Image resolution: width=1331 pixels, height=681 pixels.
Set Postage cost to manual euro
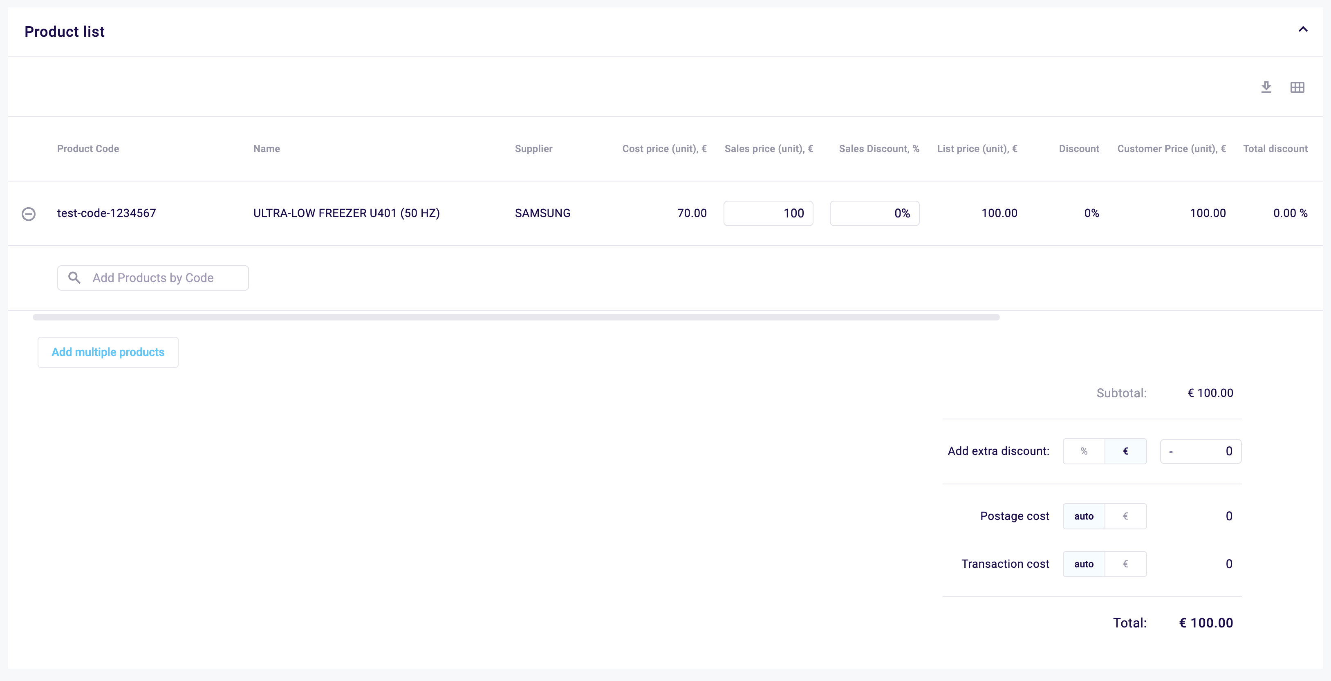pyautogui.click(x=1125, y=516)
